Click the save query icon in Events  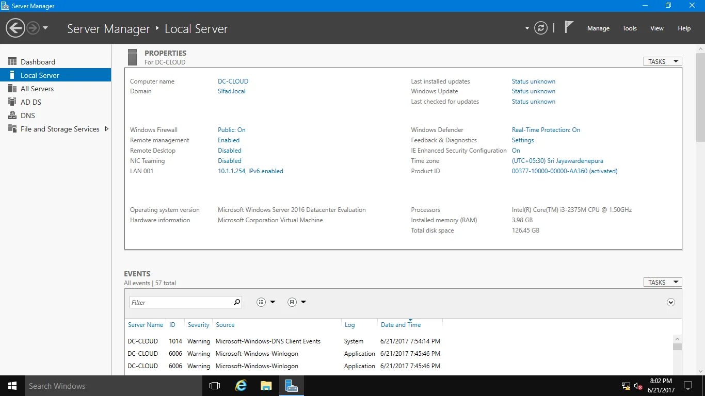[291, 302]
